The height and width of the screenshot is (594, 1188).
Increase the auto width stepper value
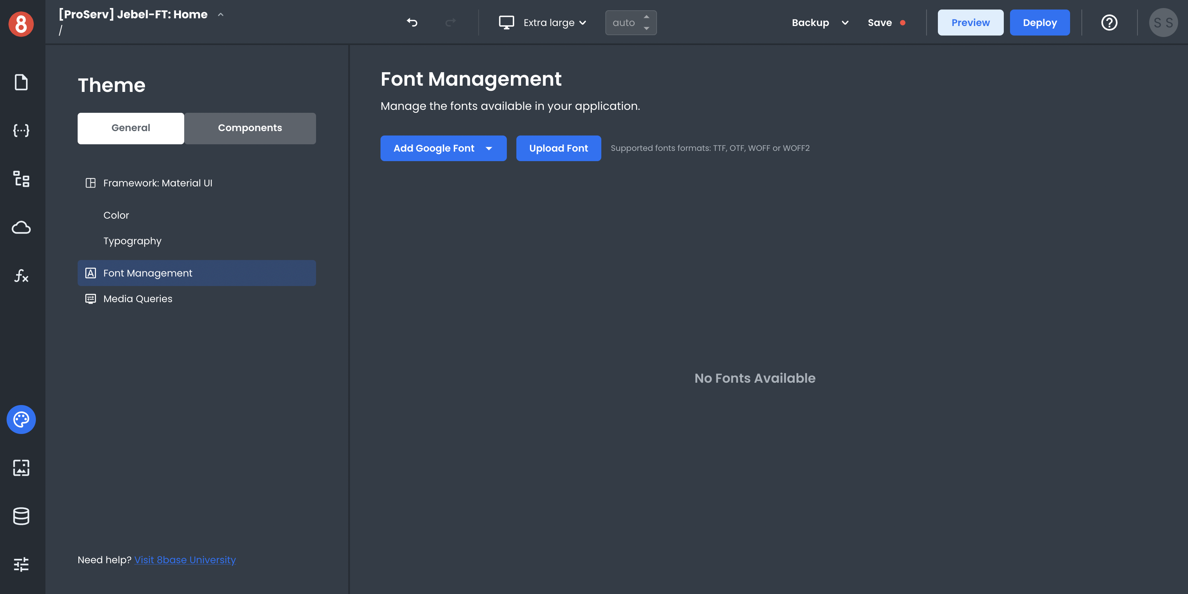pyautogui.click(x=647, y=16)
